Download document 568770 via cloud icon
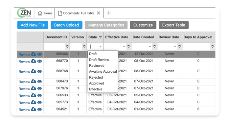Viewport: 230px width, 121px height. (x=34, y=61)
